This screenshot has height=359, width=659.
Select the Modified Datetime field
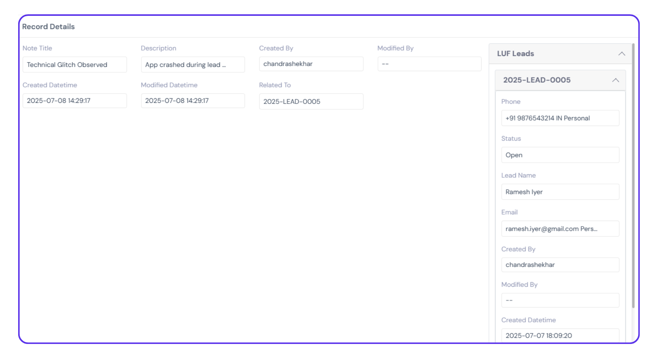[x=192, y=100]
